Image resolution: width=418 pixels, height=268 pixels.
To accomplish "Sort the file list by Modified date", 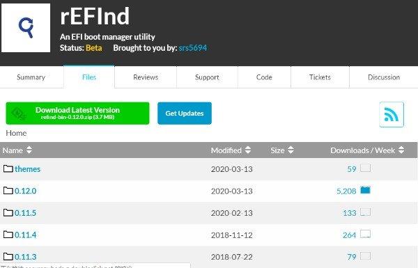I will coord(231,150).
